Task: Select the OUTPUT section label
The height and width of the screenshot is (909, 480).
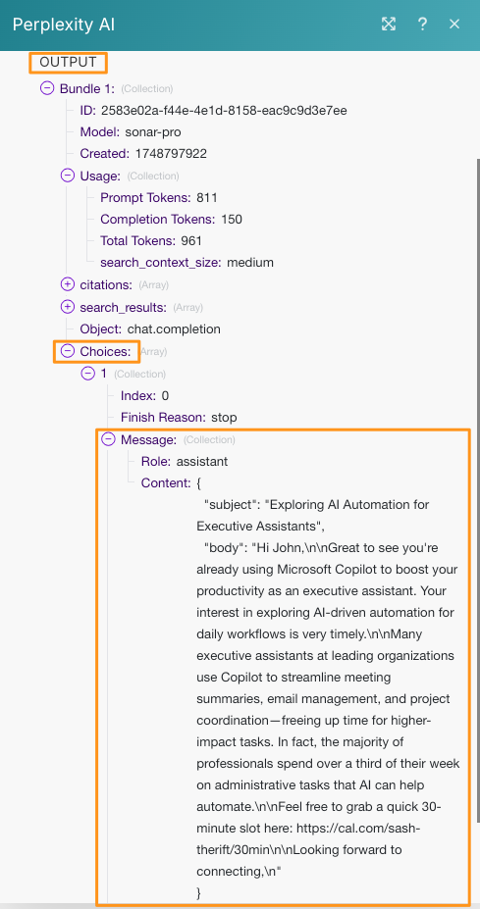Action: [68, 62]
